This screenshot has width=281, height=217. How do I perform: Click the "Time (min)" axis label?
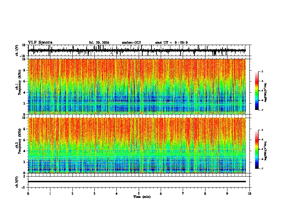click(x=142, y=197)
